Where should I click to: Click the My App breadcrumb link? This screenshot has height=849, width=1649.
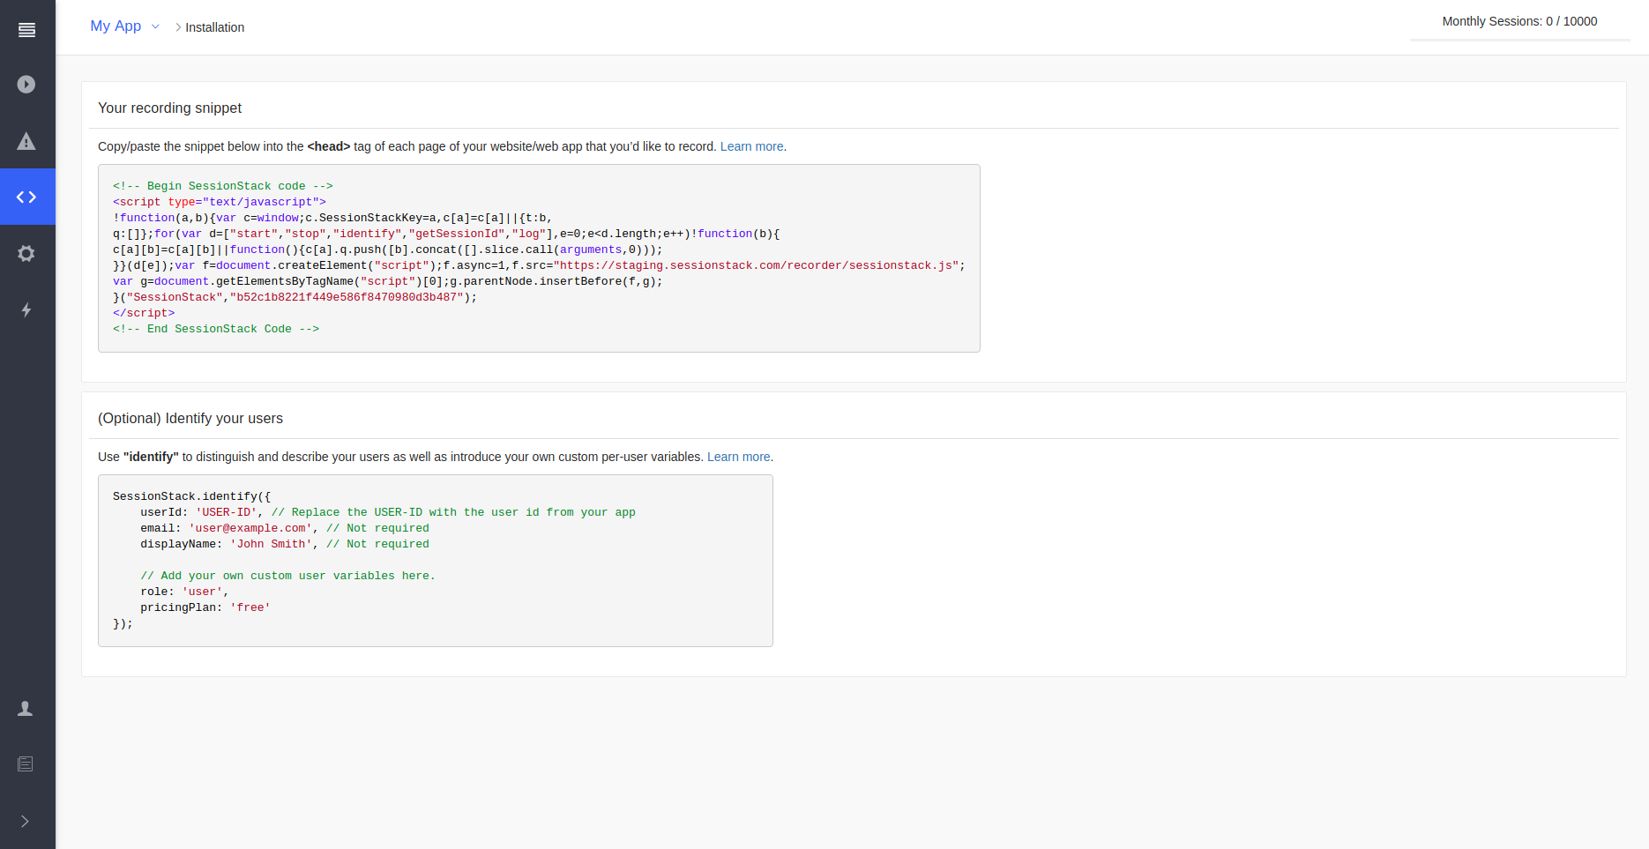click(116, 26)
